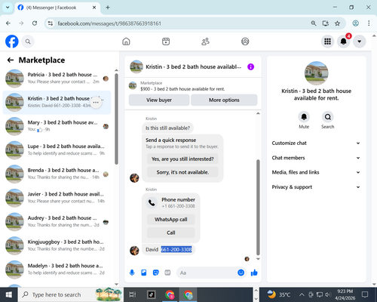Click the Windows taskbar search box
Image resolution: width=377 pixels, height=302 pixels.
[x=70, y=294]
